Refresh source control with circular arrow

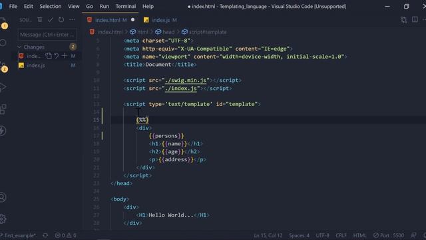pyautogui.click(x=61, y=19)
